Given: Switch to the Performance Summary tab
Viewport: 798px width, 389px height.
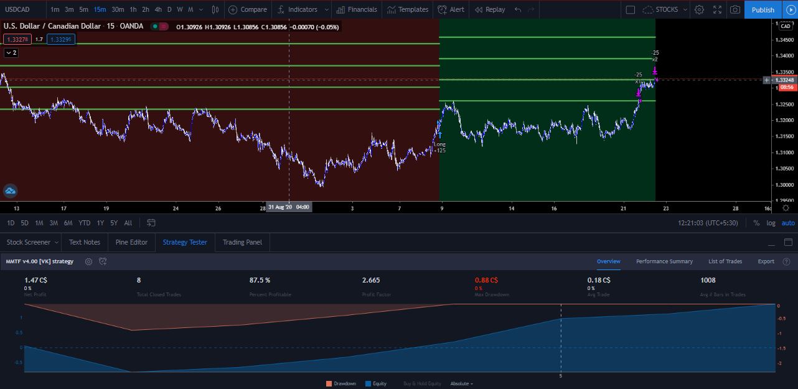Looking at the screenshot, I should (664, 261).
